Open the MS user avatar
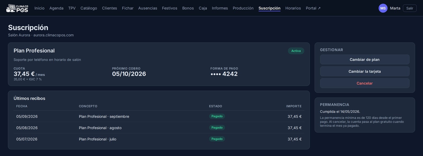Image resolution: width=423 pixels, height=156 pixels. [383, 8]
